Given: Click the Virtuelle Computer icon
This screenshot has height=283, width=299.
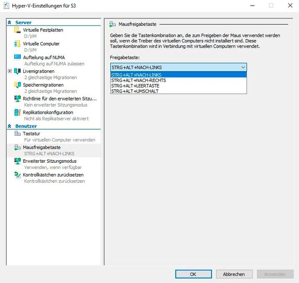Looking at the screenshot, I should pos(17,44).
